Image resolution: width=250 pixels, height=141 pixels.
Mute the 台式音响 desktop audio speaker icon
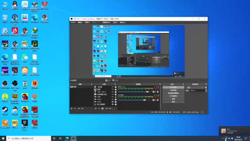[x=154, y=100]
